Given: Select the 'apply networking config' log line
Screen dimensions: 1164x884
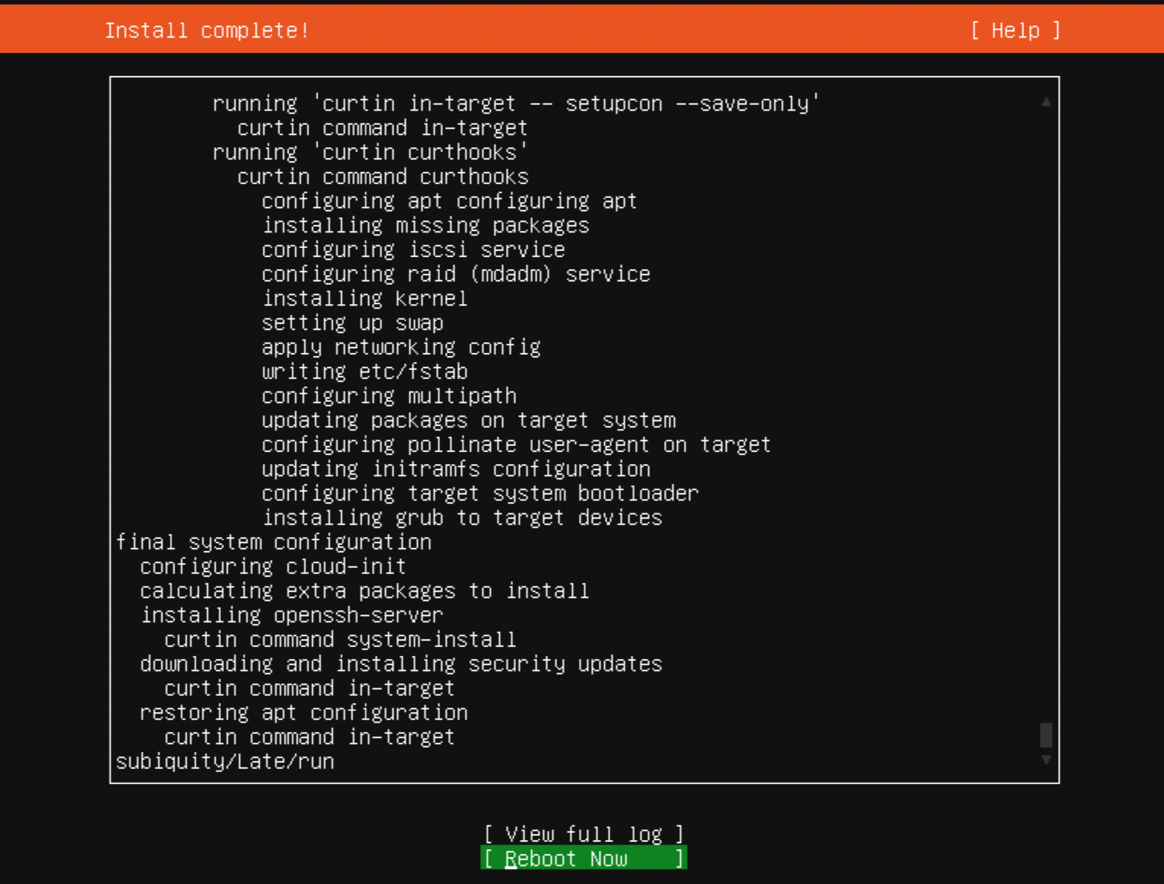Looking at the screenshot, I should point(401,348).
